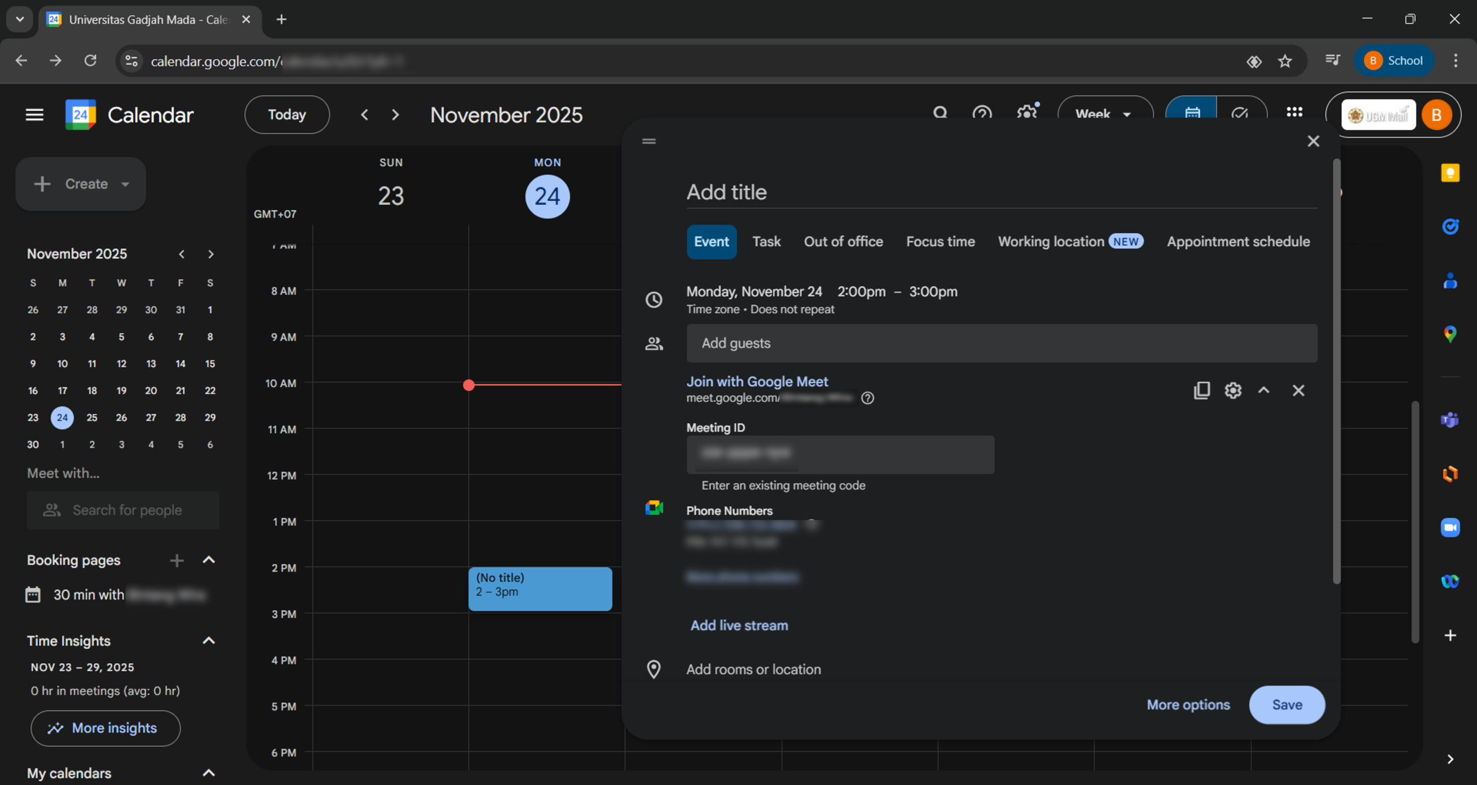Viewport: 1477px width, 785px height.
Task: Save the new event
Action: tap(1286, 704)
